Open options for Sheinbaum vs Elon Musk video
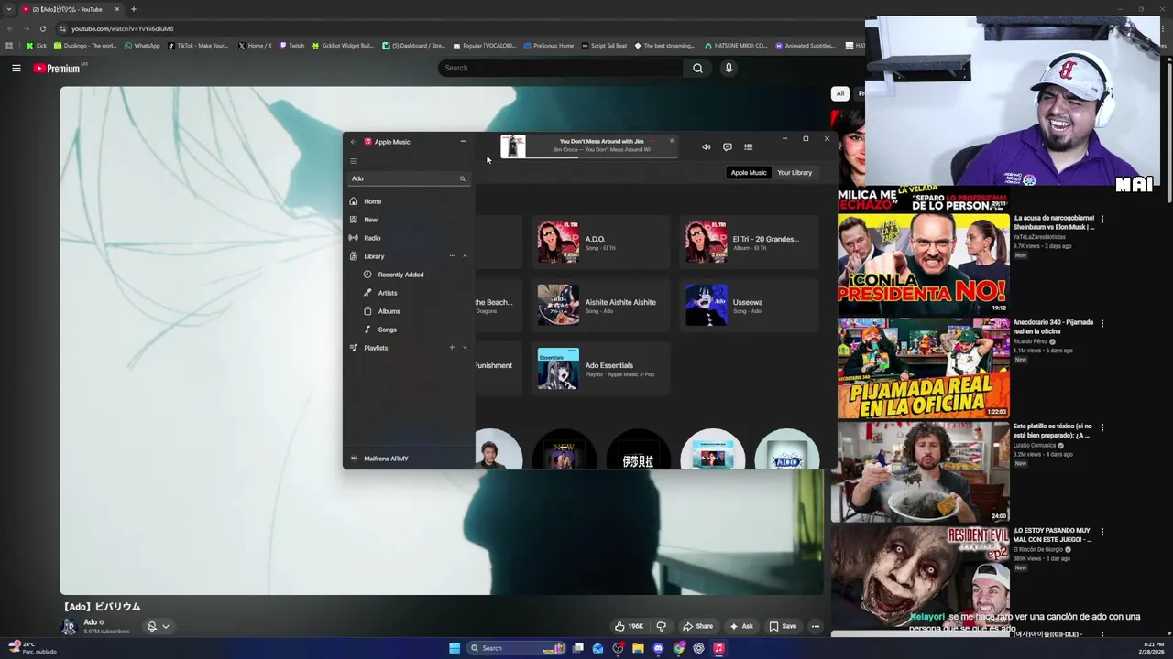The height and width of the screenshot is (659, 1173). [x=1102, y=220]
